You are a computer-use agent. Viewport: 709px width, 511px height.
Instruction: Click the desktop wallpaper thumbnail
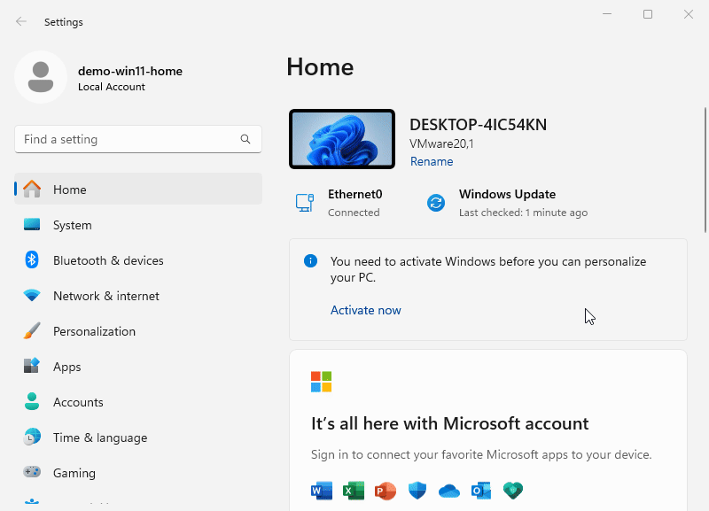tap(342, 139)
